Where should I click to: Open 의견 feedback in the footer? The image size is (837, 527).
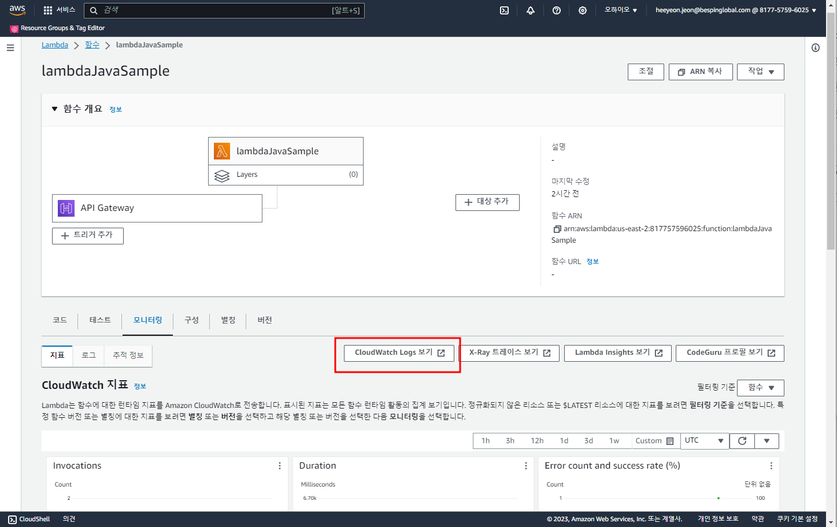pyautogui.click(x=69, y=519)
